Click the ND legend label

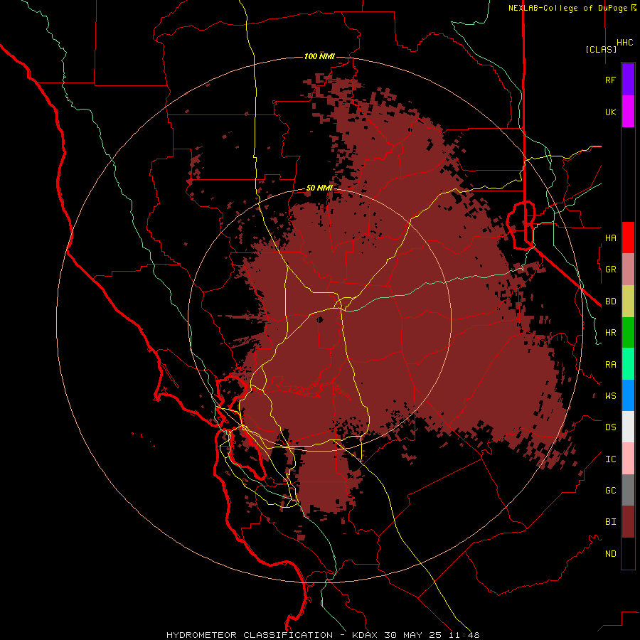pos(610,554)
